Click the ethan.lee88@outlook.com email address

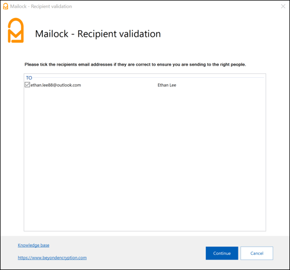56,85
